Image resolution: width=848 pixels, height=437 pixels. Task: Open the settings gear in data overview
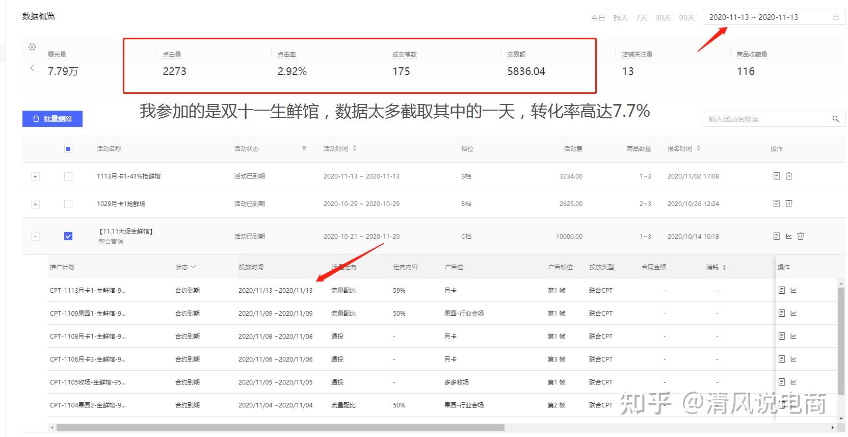coord(32,47)
